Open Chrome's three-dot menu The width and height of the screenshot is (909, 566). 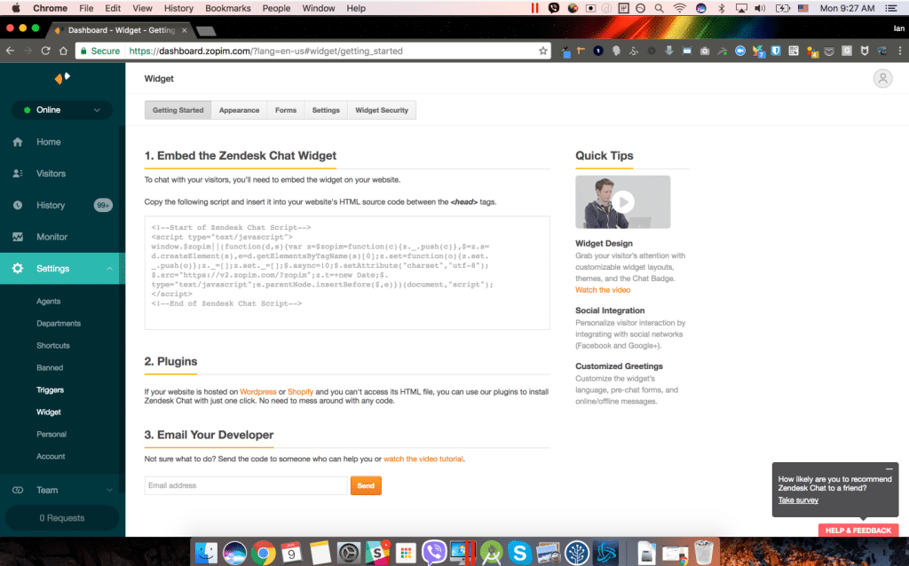coord(900,51)
